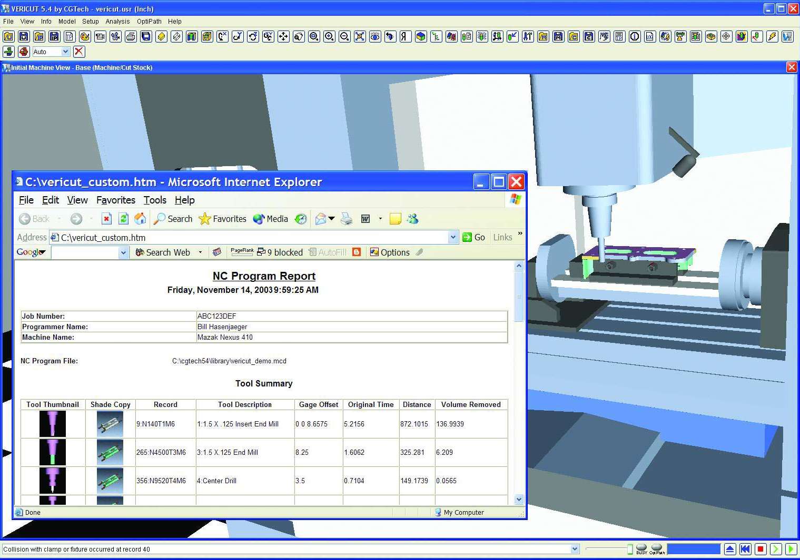Open the color palette icon in VERICUT toolbar
The image size is (800, 560).
point(85,36)
